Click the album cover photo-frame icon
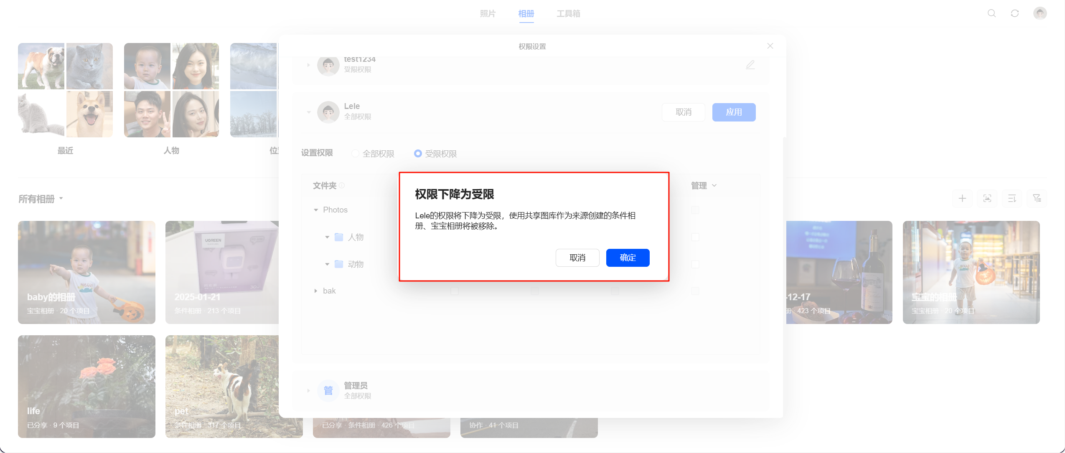Screen dimensions: 1065x453 coord(987,198)
